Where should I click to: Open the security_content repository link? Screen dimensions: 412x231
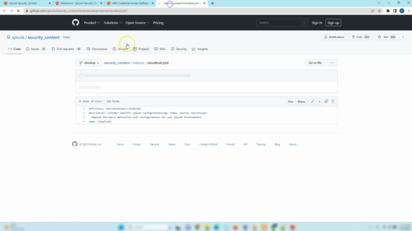[44, 37]
